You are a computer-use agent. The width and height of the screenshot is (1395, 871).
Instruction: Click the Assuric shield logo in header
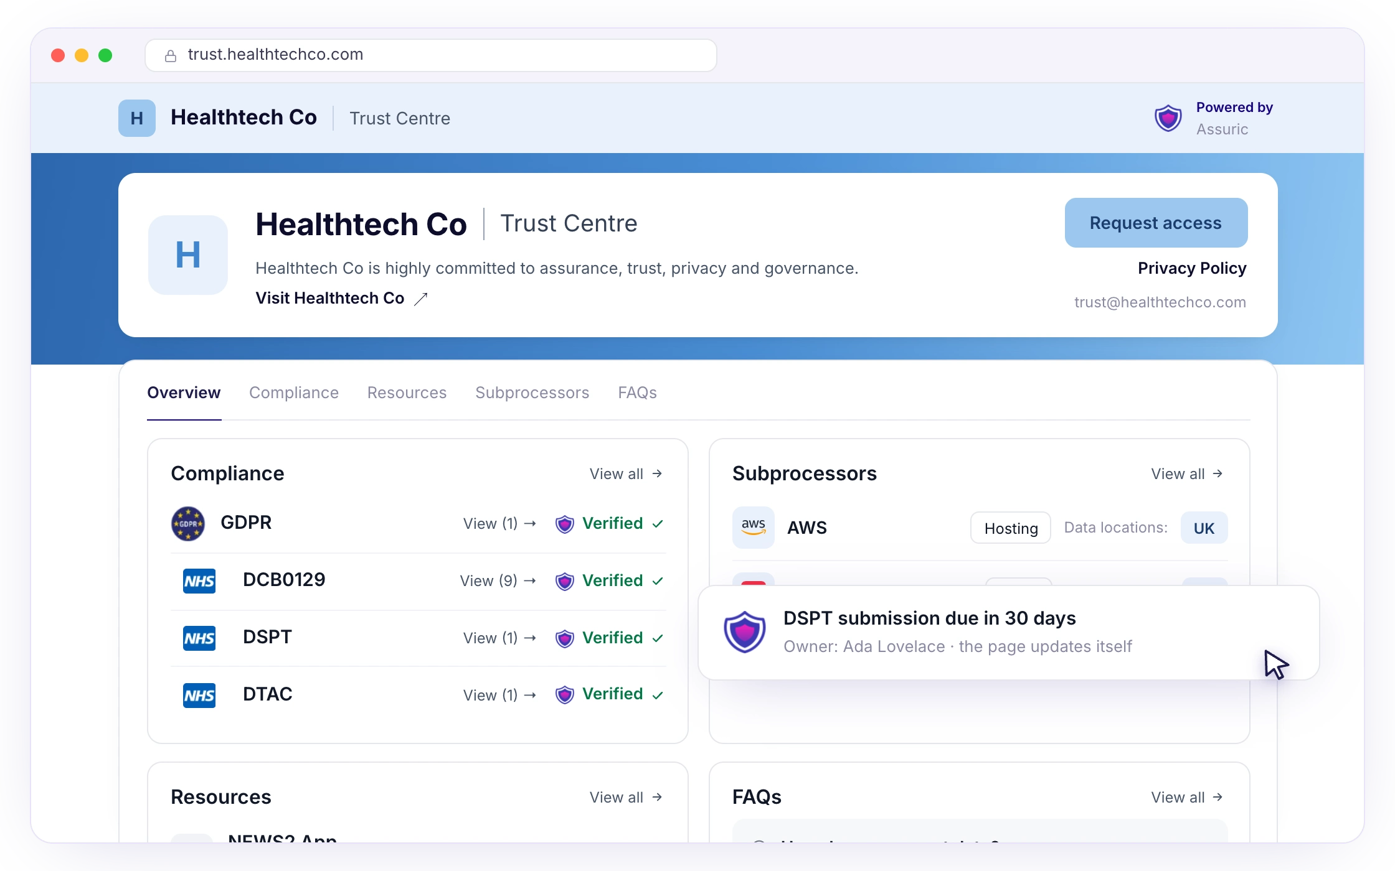click(1168, 118)
